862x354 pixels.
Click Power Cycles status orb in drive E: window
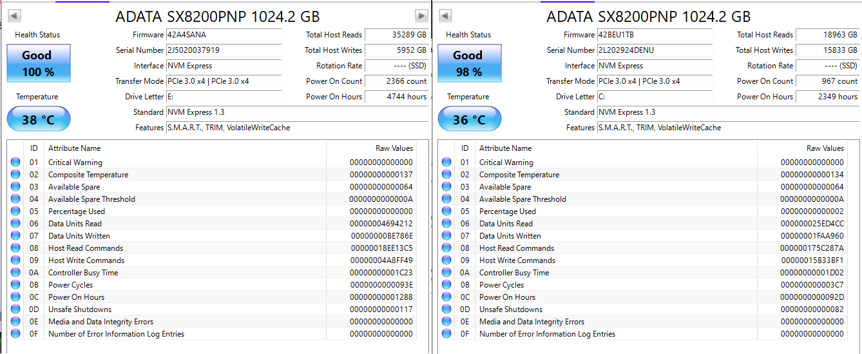click(15, 285)
